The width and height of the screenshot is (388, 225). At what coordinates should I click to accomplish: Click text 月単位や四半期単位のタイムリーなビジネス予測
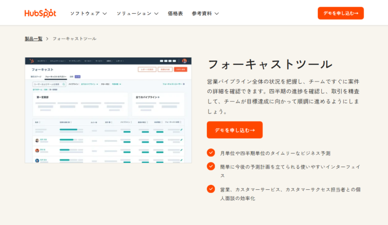(275, 153)
